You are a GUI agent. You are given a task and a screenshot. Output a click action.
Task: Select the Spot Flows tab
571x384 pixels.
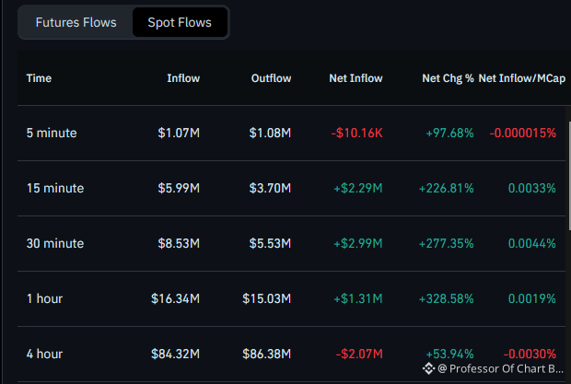[x=180, y=23]
